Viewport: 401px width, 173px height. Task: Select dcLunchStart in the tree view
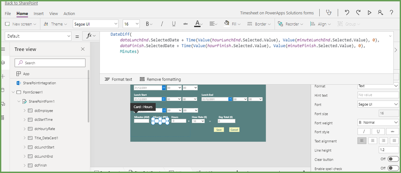(44, 147)
